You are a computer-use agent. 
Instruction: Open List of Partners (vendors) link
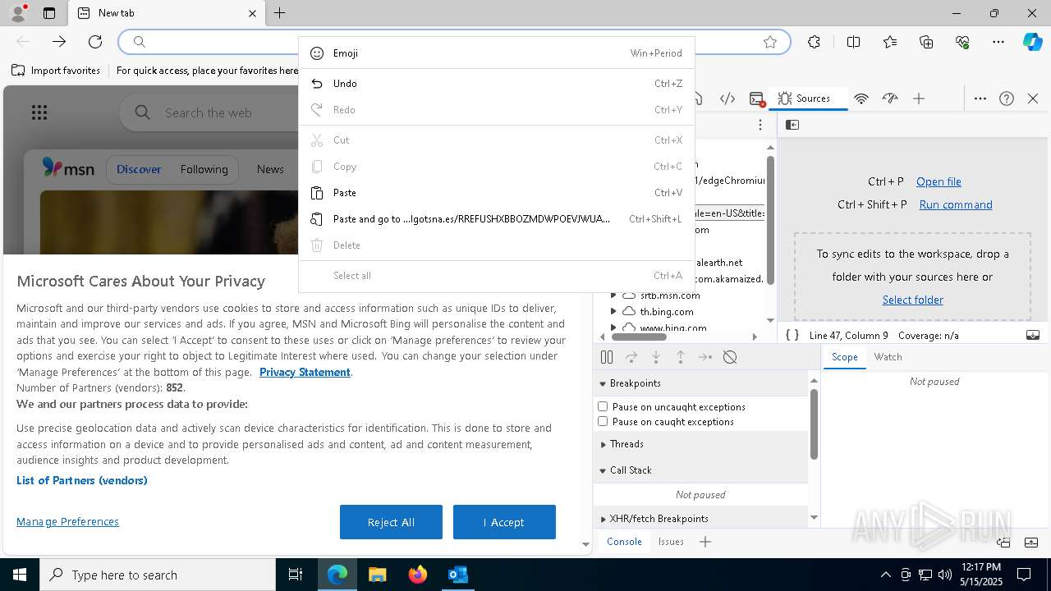pyautogui.click(x=82, y=480)
